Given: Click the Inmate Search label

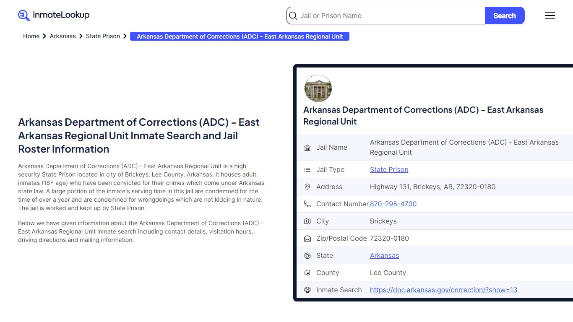Looking at the screenshot, I should (339, 290).
